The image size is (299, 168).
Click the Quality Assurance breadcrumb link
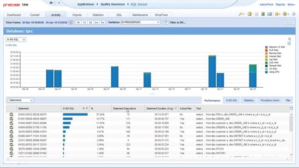click(x=113, y=4)
